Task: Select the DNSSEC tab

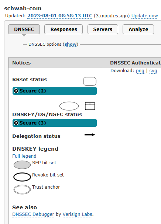Action: pos(24,29)
